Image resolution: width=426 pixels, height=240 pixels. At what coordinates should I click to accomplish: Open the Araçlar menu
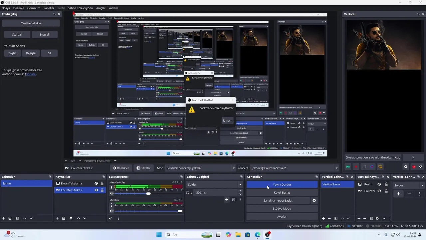pyautogui.click(x=101, y=8)
